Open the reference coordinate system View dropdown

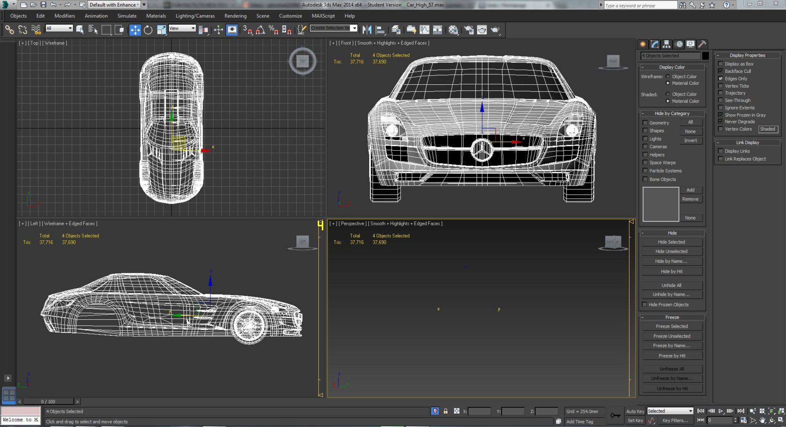[x=182, y=28]
